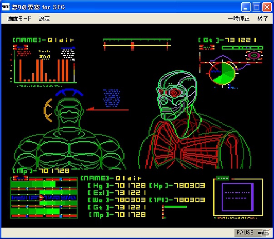Click the top bright green bar in the bottom-left meter
The image size is (274, 239).
[33, 184]
